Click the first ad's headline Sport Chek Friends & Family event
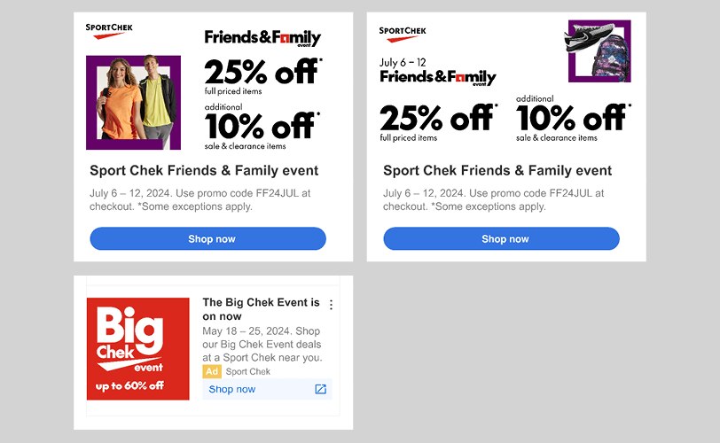 [x=204, y=170]
